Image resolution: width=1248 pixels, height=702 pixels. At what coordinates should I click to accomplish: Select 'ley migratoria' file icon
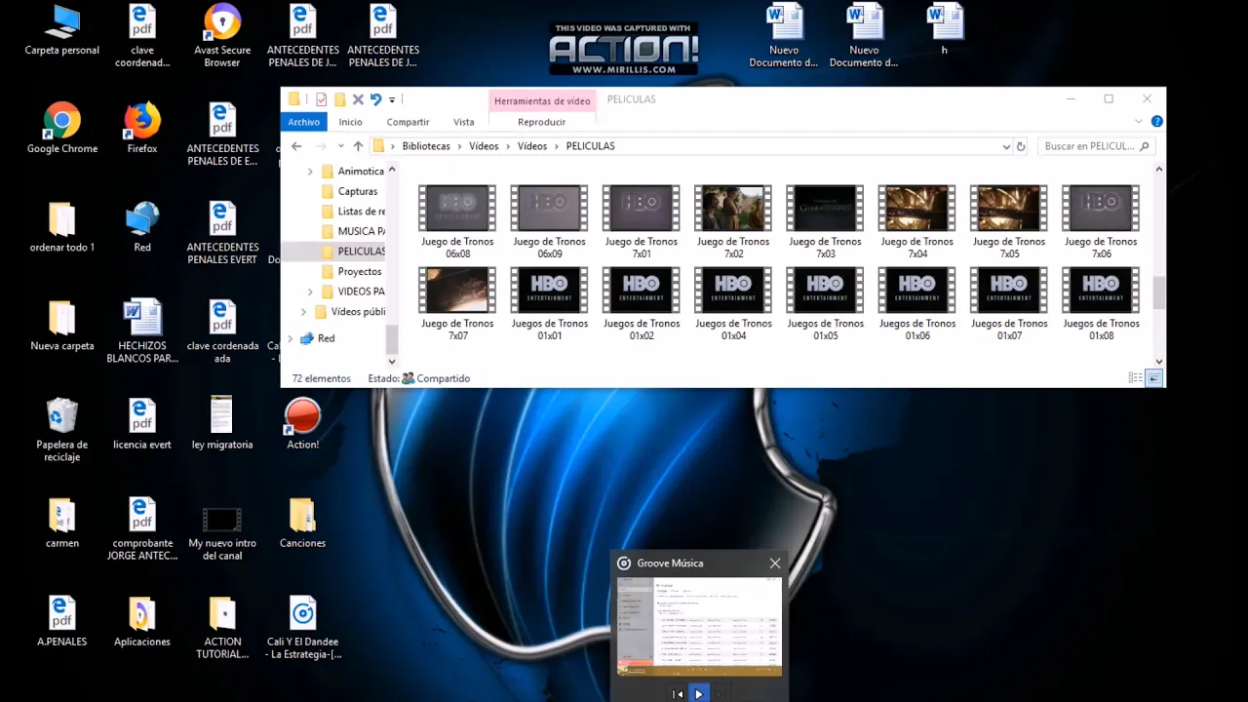tap(222, 423)
